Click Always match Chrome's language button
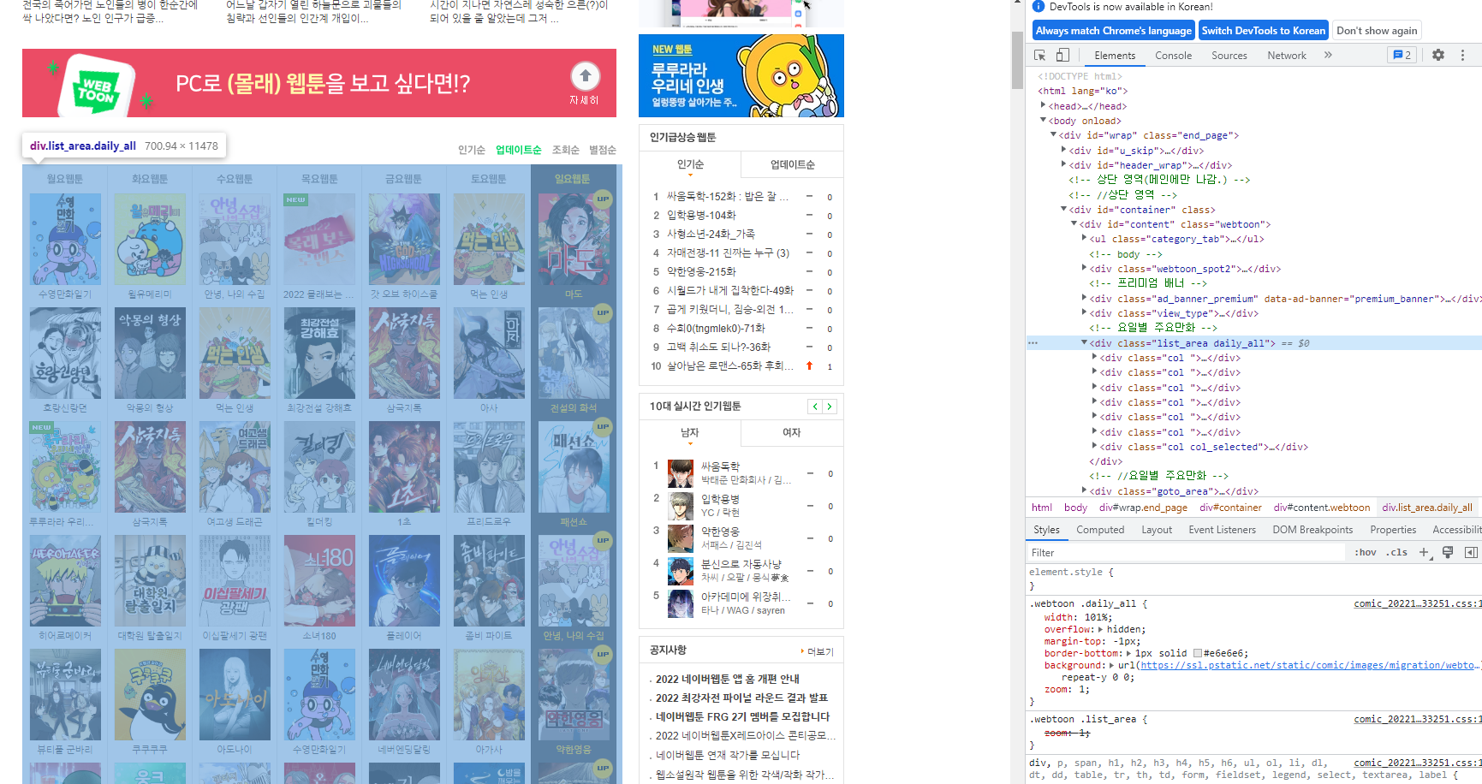Viewport: 1482px width, 784px height. [x=1113, y=30]
